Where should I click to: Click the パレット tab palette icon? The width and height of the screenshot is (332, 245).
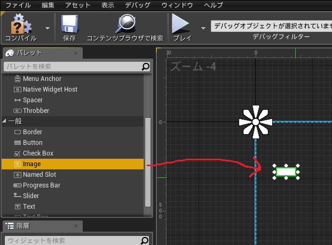[10, 53]
